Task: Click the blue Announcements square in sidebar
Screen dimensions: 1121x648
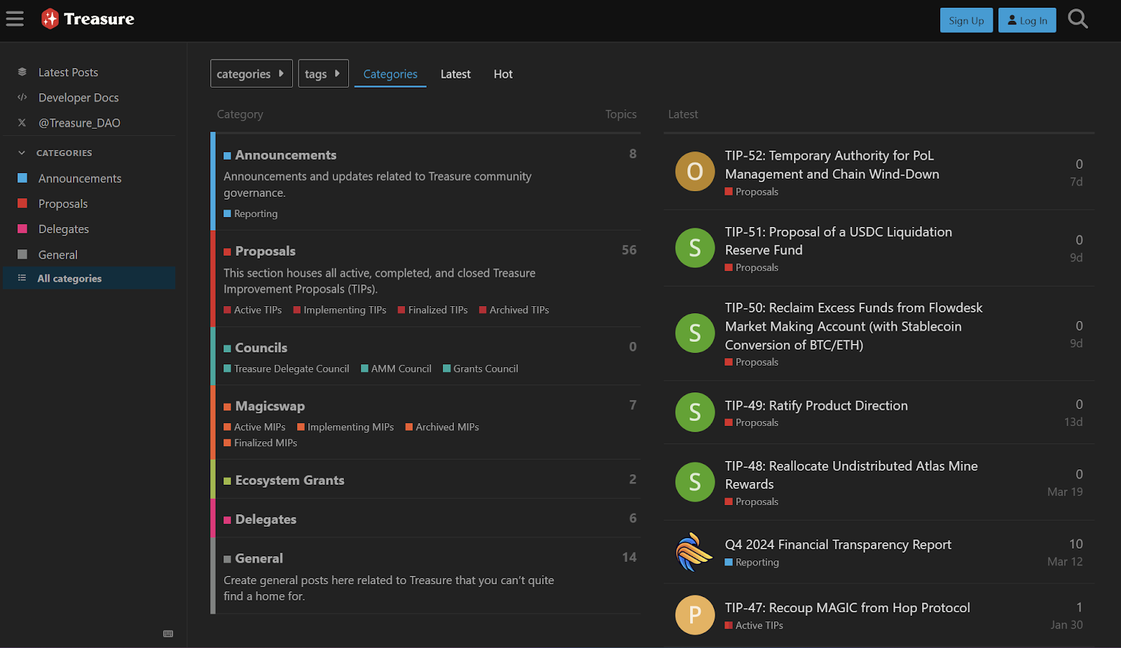Action: pyautogui.click(x=22, y=178)
